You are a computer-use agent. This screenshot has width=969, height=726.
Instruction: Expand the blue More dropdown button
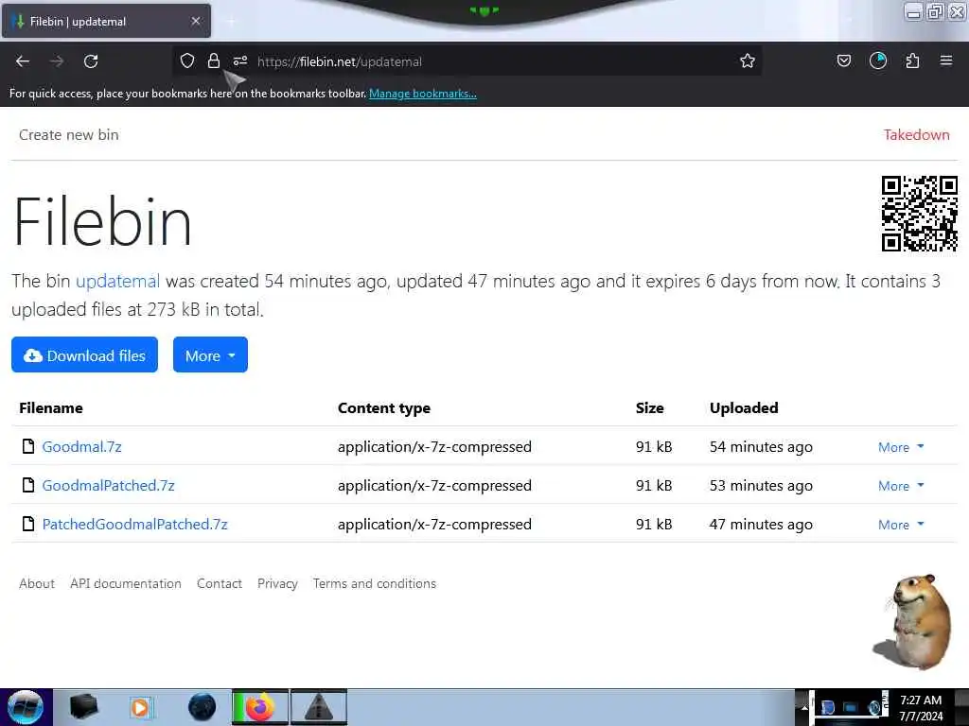click(x=210, y=355)
